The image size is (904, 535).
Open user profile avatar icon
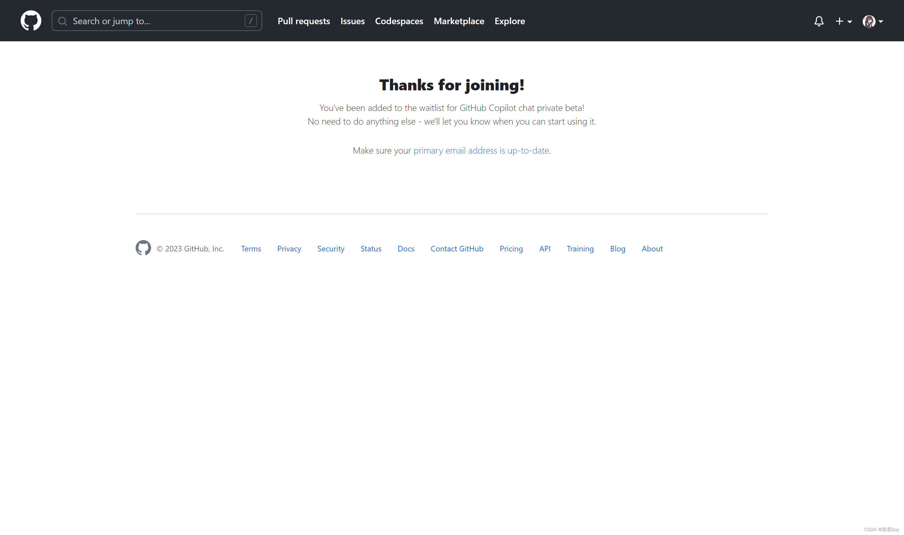click(869, 20)
